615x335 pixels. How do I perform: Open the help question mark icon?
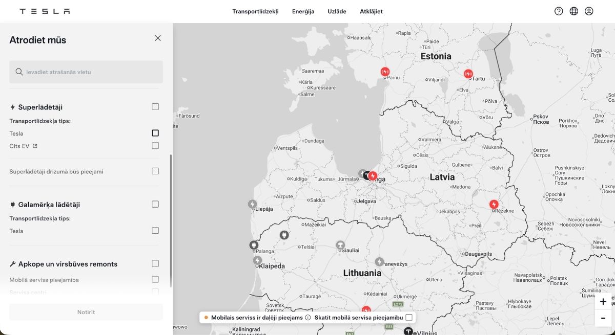coord(559,11)
